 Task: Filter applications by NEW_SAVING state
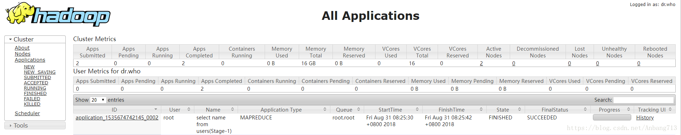[40, 72]
